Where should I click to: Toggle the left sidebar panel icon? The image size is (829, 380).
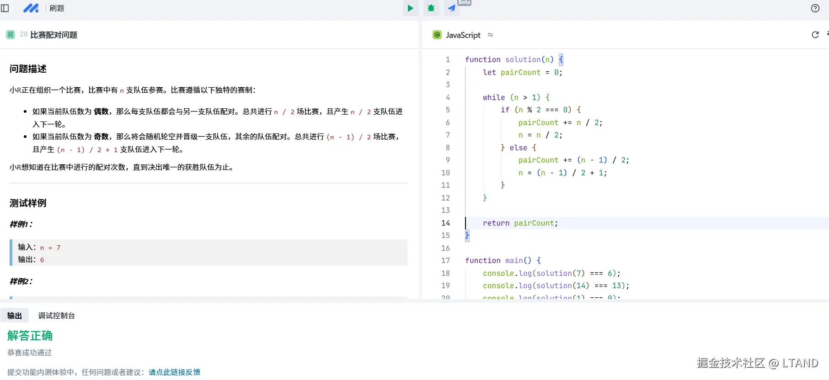point(5,8)
